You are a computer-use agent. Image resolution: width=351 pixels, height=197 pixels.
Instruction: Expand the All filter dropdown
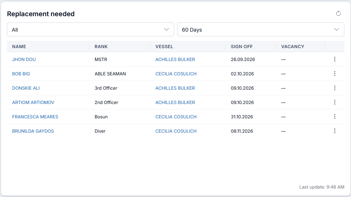[x=91, y=29]
